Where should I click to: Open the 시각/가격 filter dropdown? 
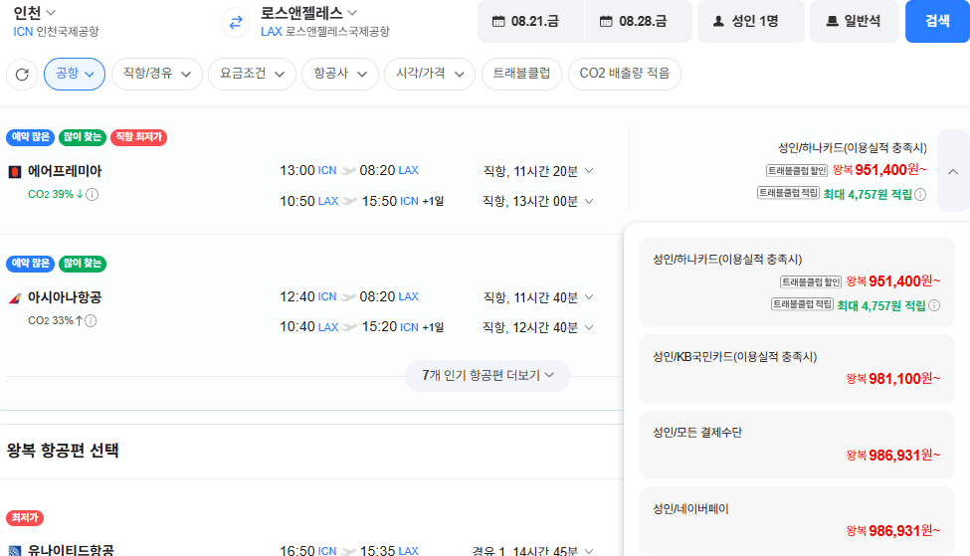430,75
